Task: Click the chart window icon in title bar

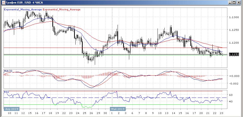Action: click(x=3, y=2)
